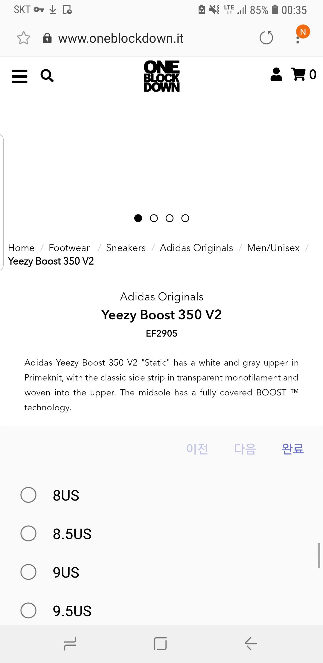The width and height of the screenshot is (323, 663).
Task: Reload the page with refresh icon
Action: pyautogui.click(x=266, y=38)
